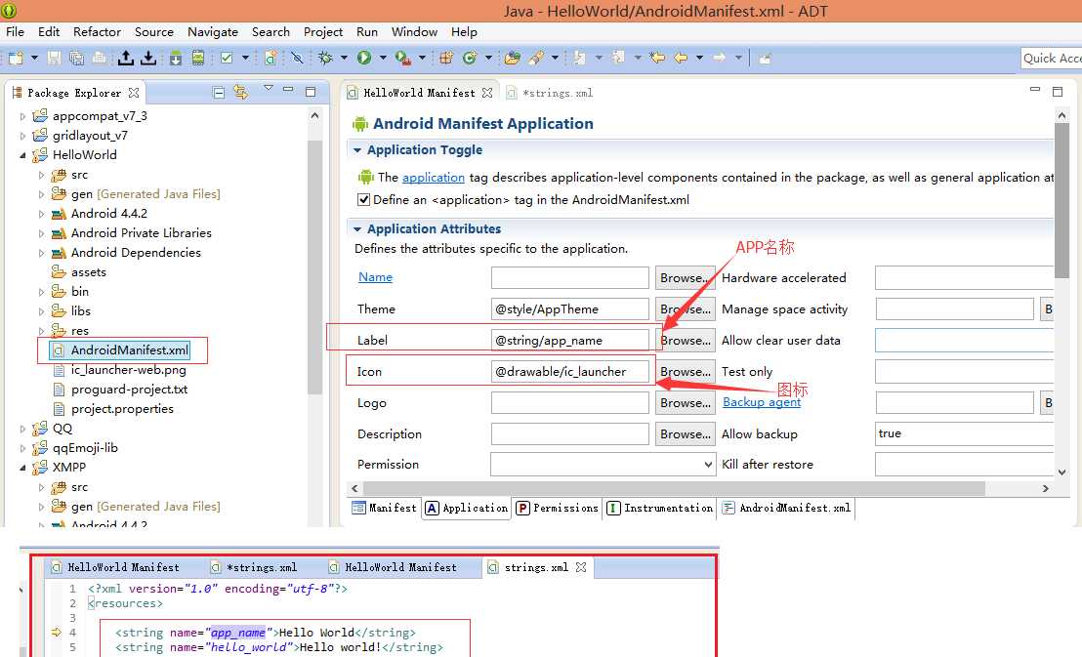Click Browse next to Logo field
This screenshot has height=657, width=1082.
[x=686, y=403]
